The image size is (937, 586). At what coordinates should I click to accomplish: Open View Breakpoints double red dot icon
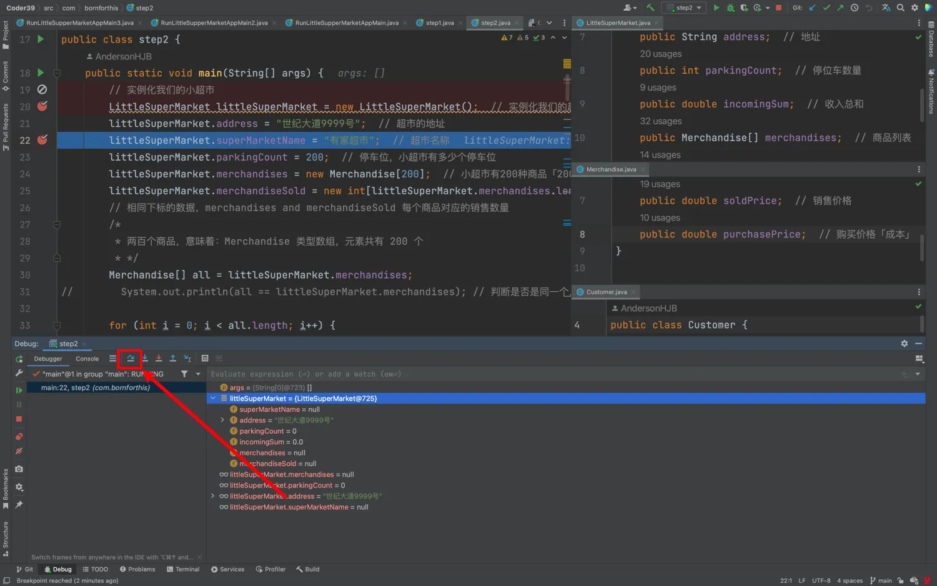pyautogui.click(x=19, y=436)
